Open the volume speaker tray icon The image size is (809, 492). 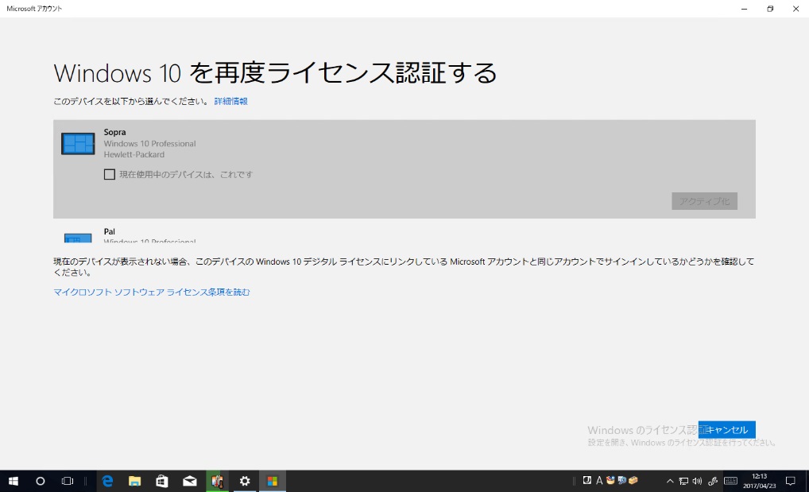tap(697, 481)
